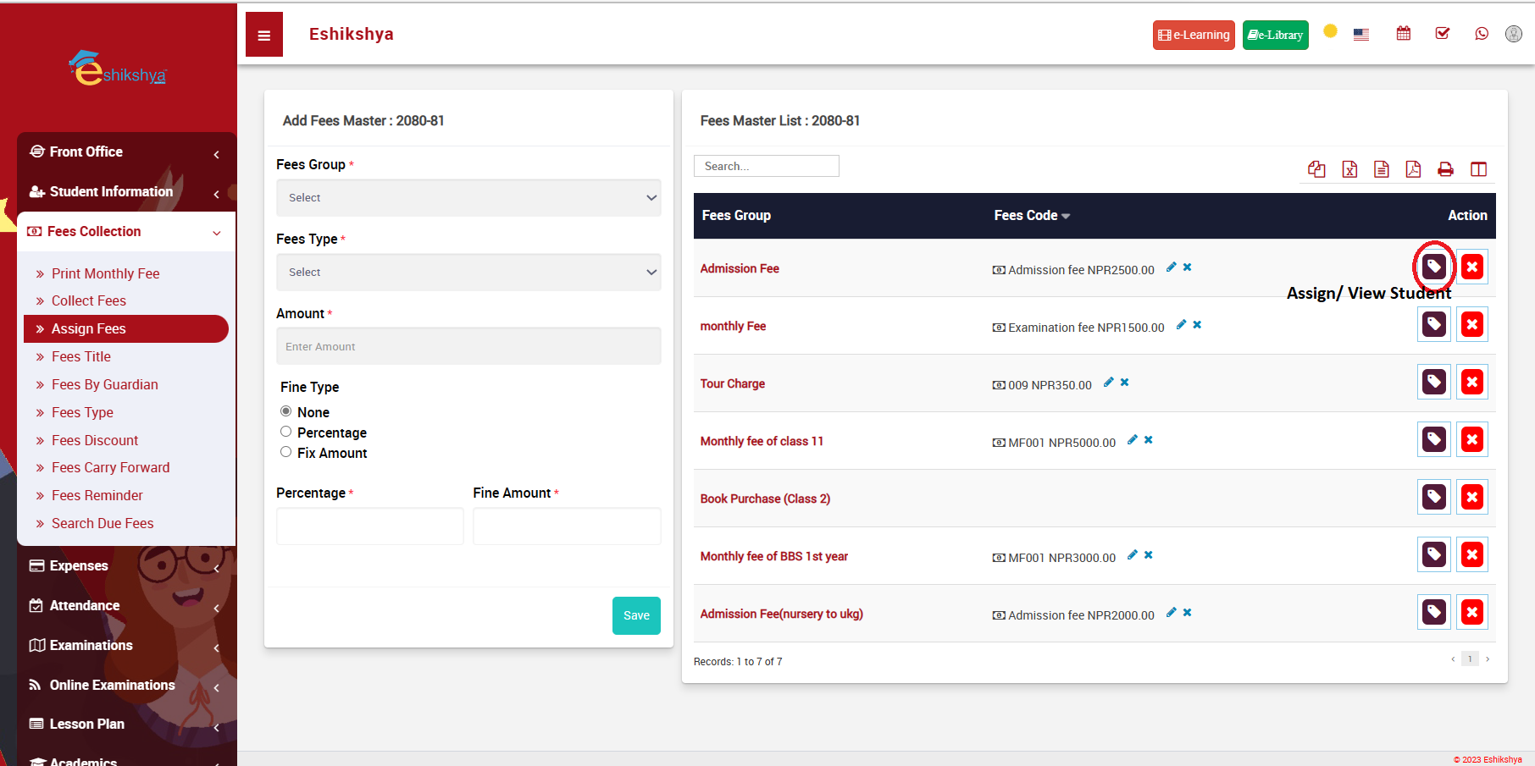Open the Fees Group dropdown
The width and height of the screenshot is (1535, 766).
pyautogui.click(x=468, y=198)
